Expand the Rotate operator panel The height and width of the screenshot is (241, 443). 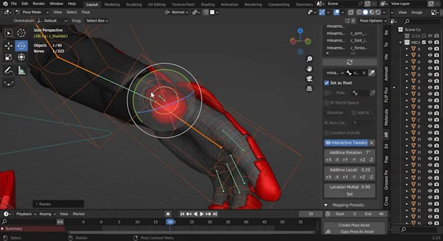click(x=36, y=204)
